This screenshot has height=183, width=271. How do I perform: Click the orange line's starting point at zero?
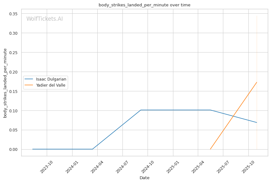coord(210,149)
